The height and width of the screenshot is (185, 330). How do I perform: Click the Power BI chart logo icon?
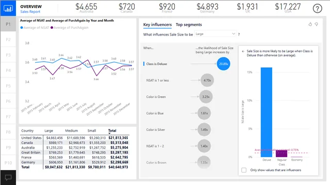pos(8,8)
